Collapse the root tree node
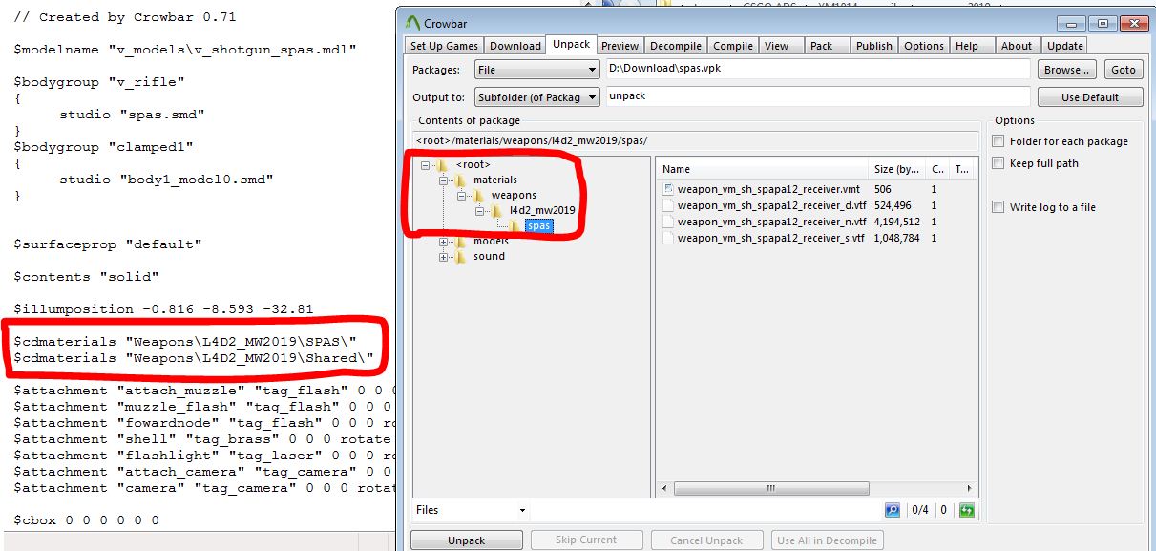Image resolution: width=1156 pixels, height=551 pixels. tap(425, 165)
